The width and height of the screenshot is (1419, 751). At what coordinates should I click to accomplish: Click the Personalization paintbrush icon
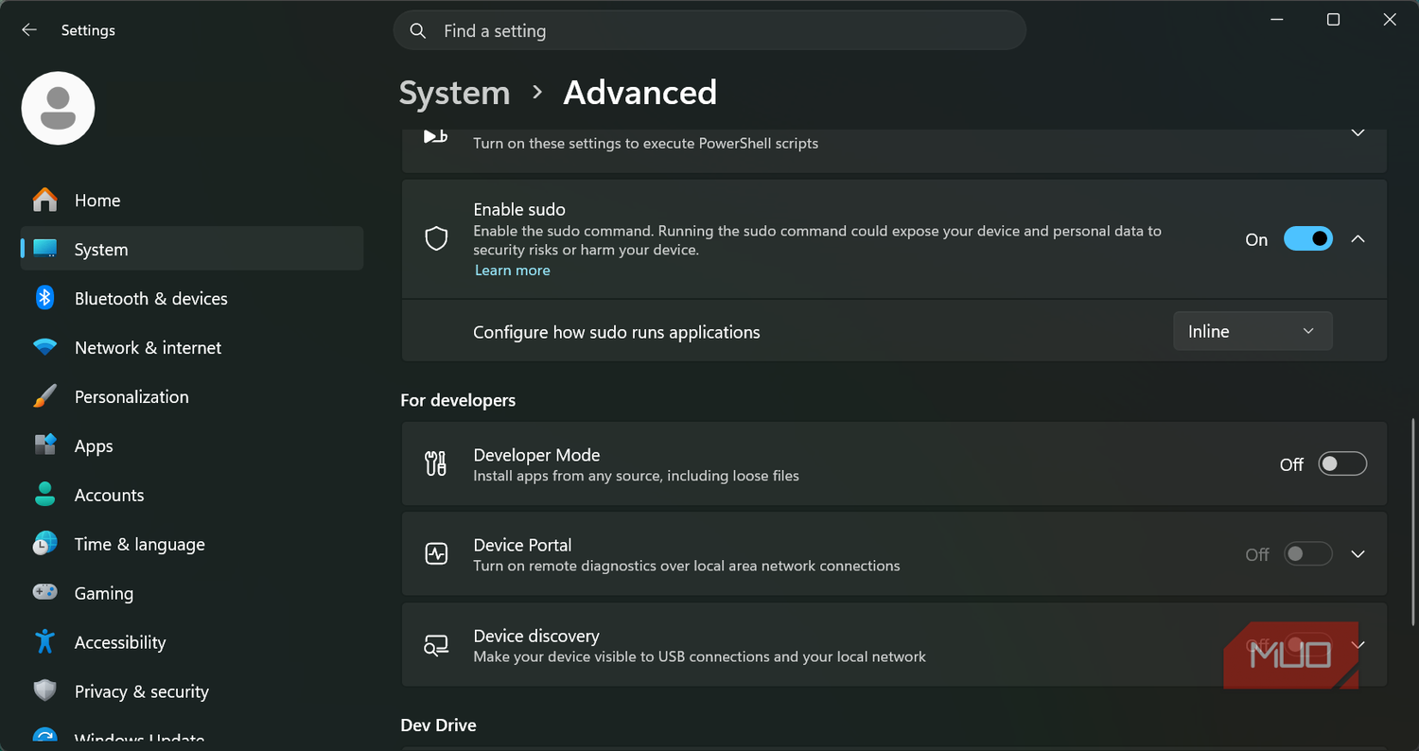pyautogui.click(x=44, y=396)
